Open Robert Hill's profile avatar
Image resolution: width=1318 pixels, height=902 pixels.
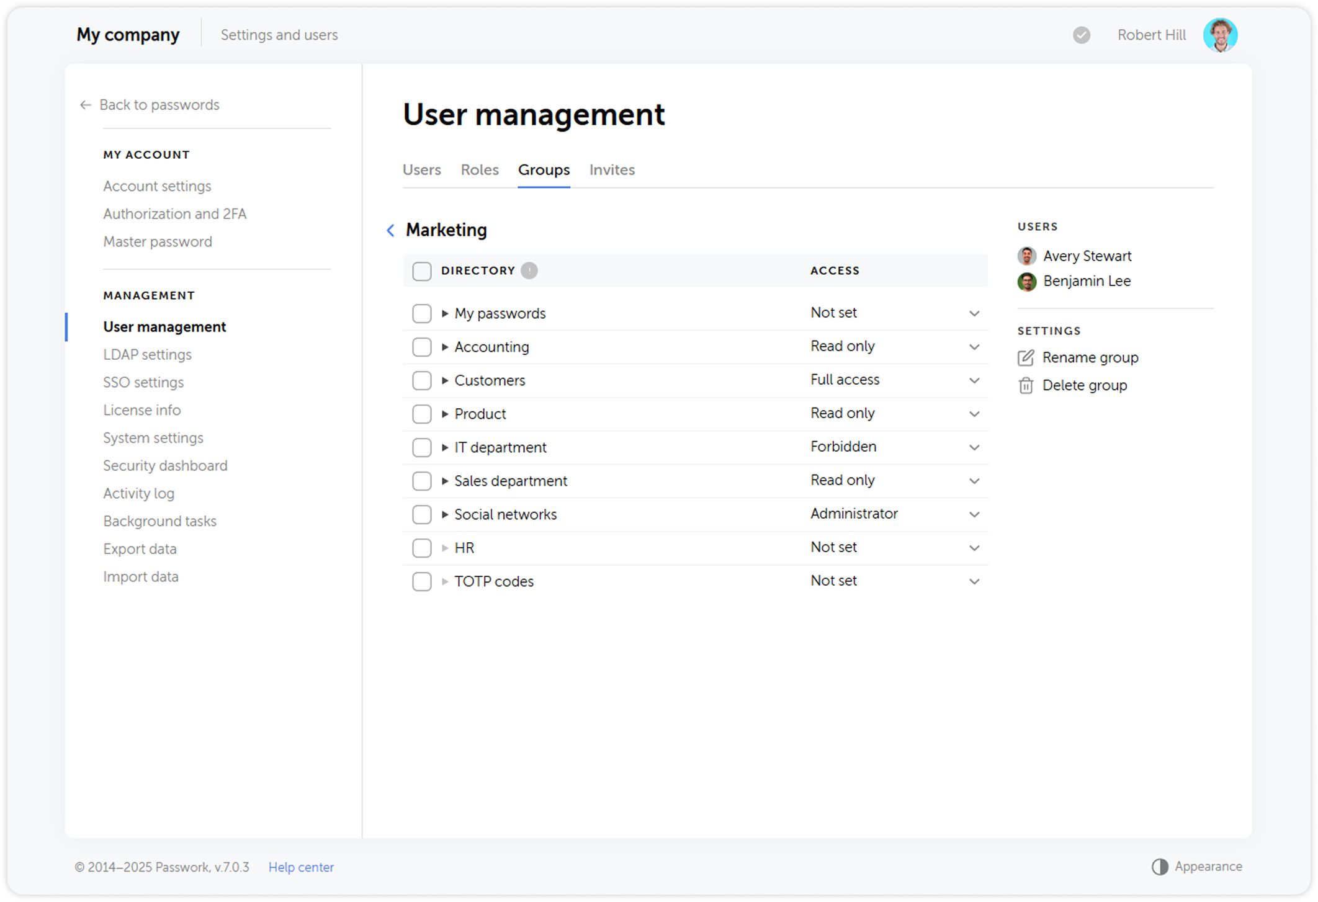click(x=1220, y=35)
